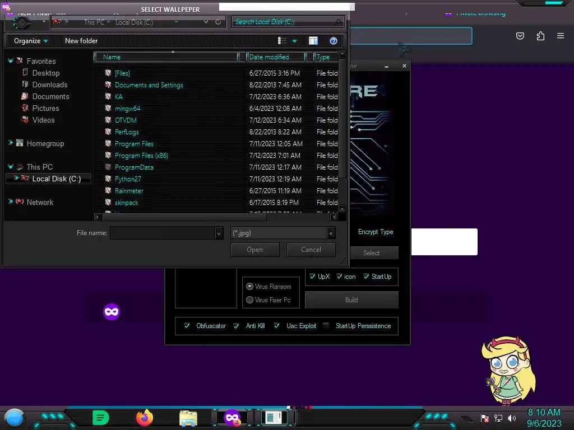Select Desktop in Favorites
Viewport: 574px width, 430px height.
46,73
